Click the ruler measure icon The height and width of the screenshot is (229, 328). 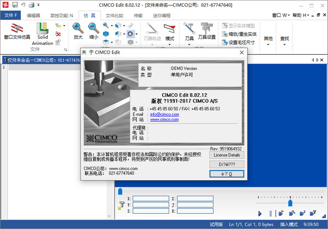pos(130,26)
